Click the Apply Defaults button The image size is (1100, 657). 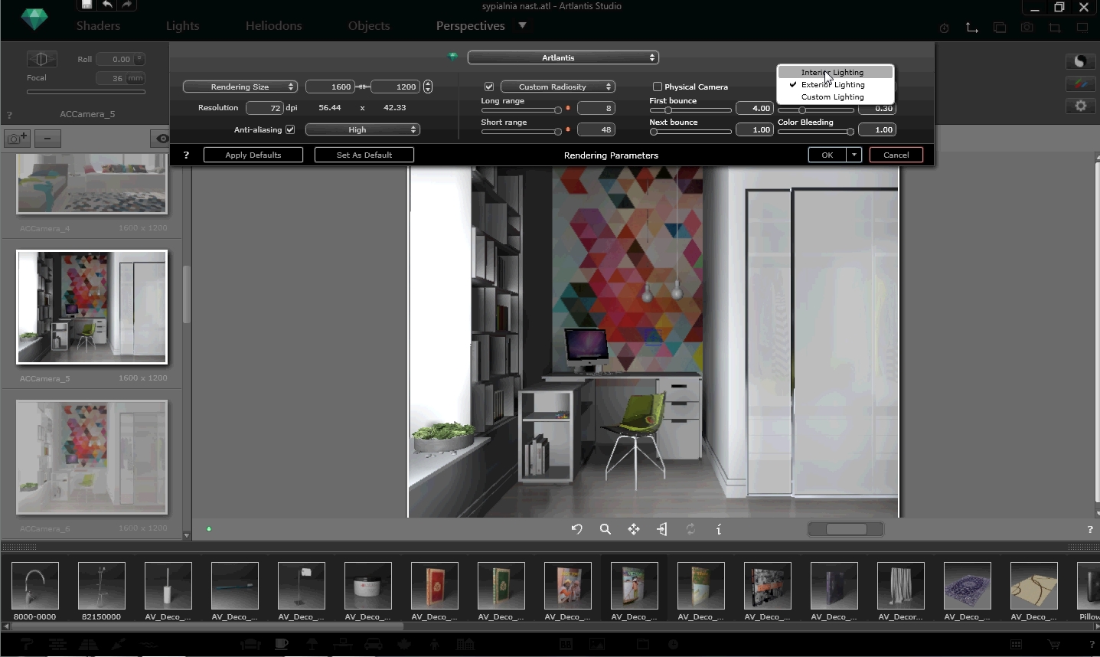[x=253, y=155]
